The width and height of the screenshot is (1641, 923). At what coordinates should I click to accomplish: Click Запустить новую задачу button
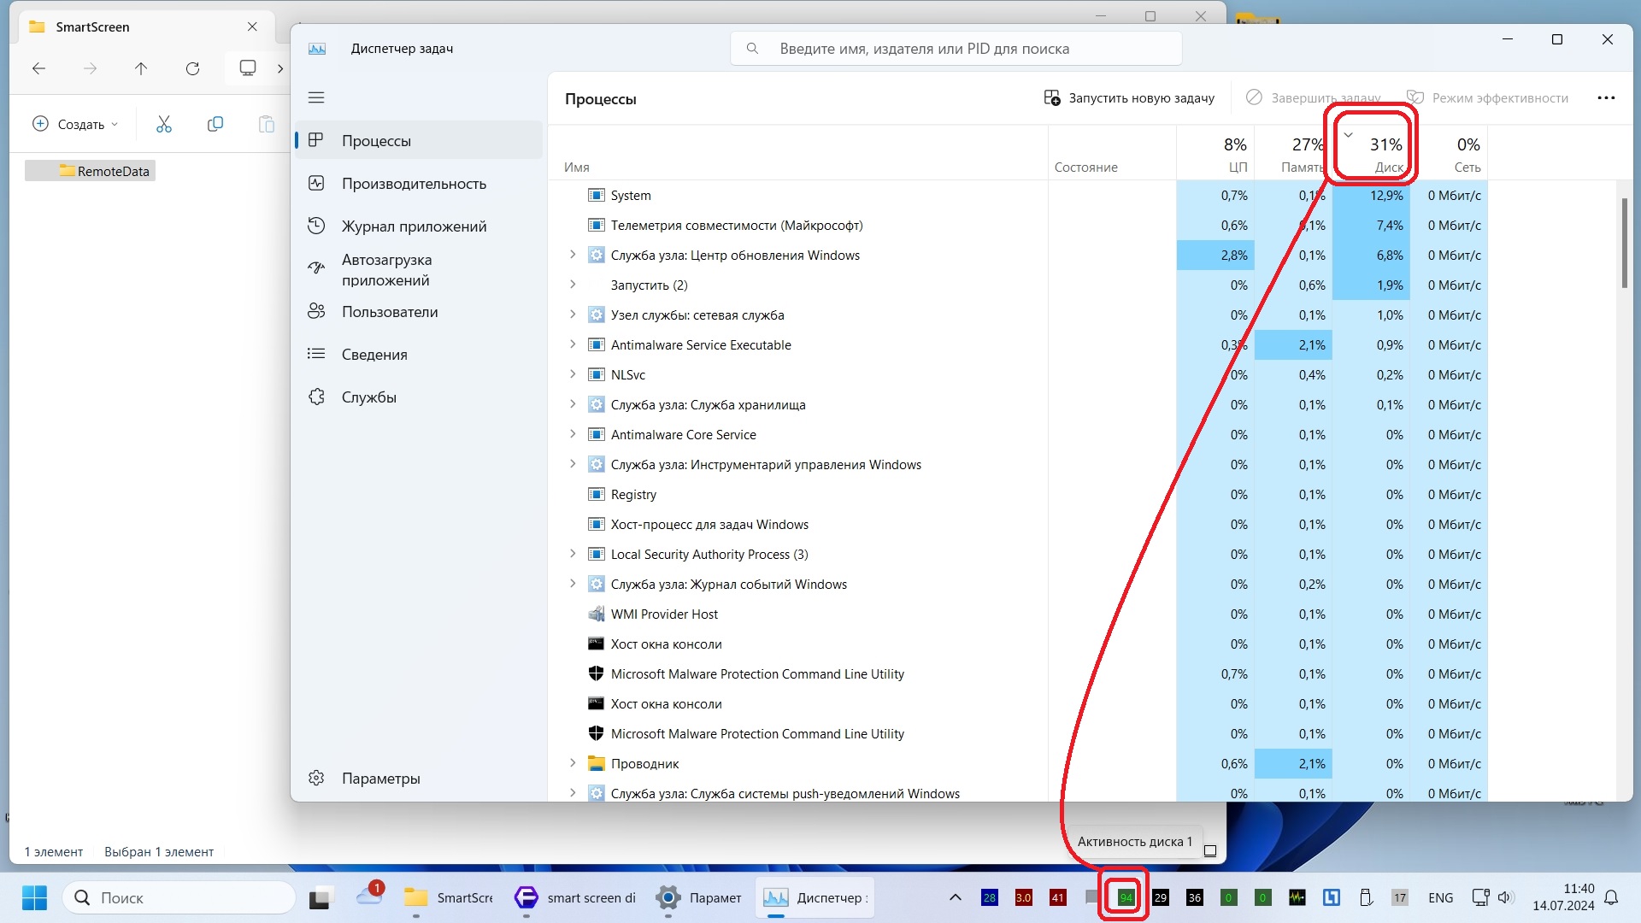click(x=1129, y=98)
